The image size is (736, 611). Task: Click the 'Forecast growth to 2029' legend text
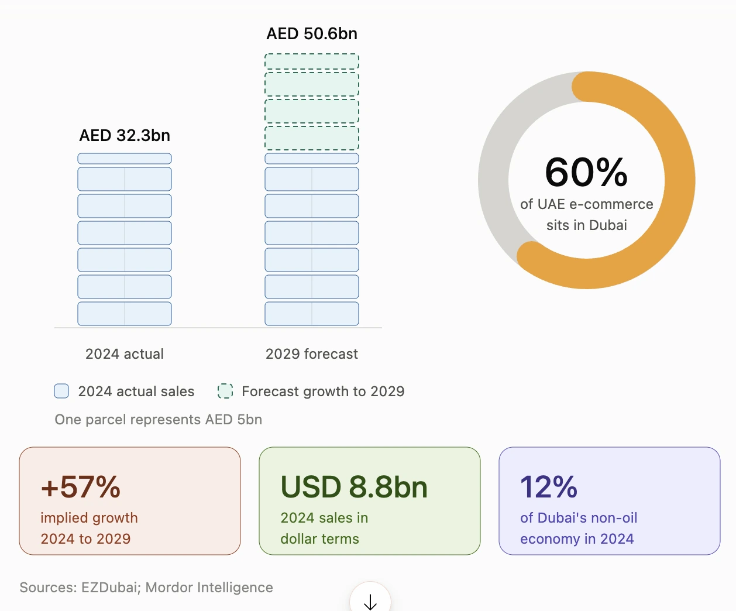(323, 392)
